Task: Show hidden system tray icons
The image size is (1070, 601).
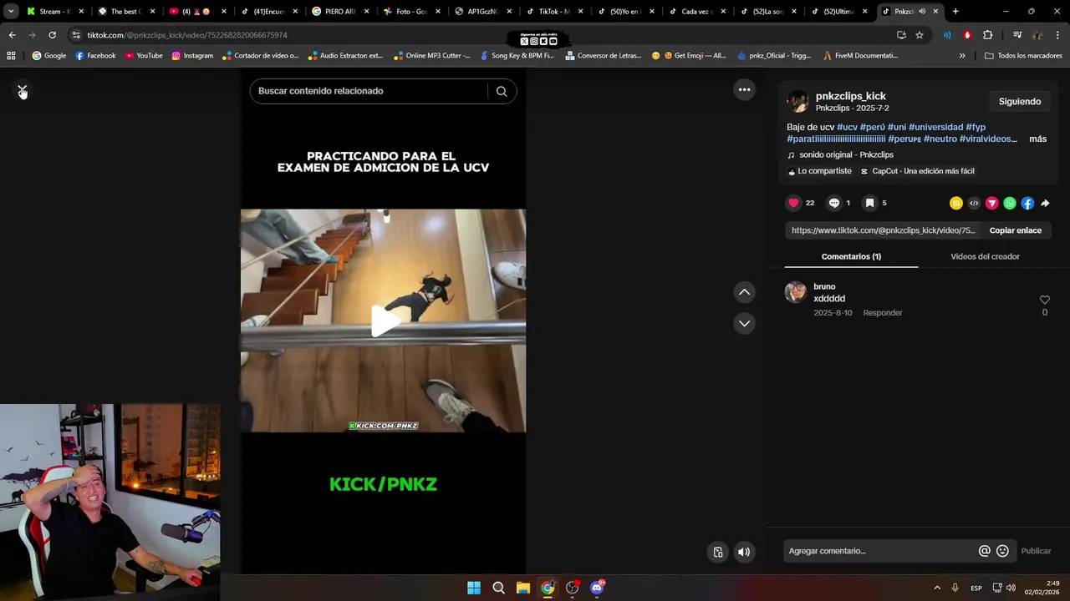Action: [937, 588]
